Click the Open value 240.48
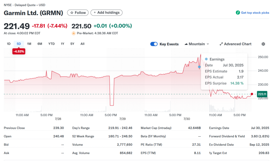 click(x=58, y=136)
